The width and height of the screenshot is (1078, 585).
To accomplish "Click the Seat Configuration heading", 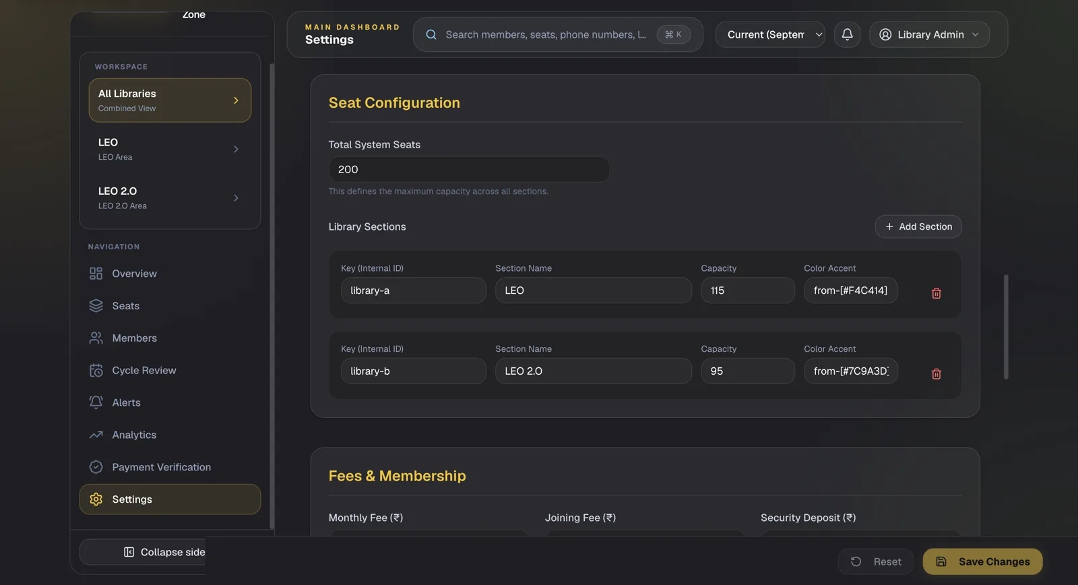I will 394,102.
